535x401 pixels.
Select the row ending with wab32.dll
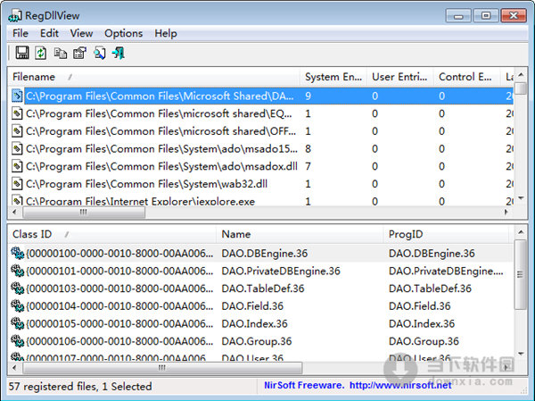click(x=260, y=184)
